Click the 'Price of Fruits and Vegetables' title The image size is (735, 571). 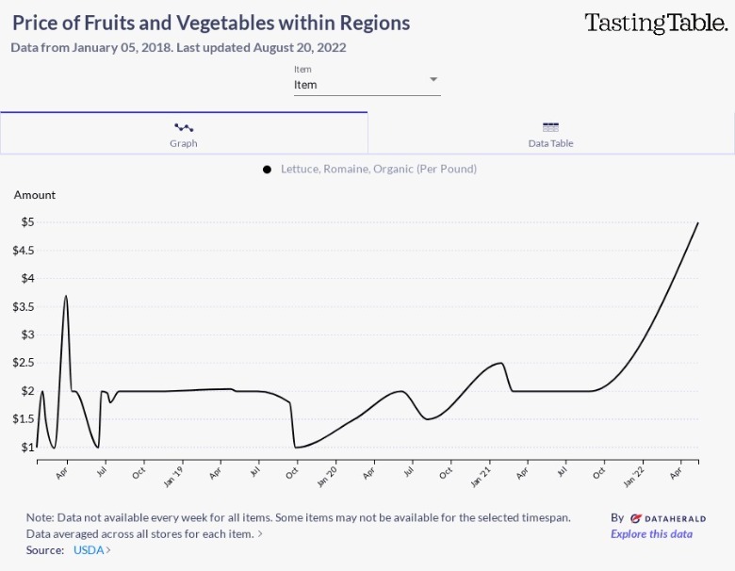coord(211,23)
